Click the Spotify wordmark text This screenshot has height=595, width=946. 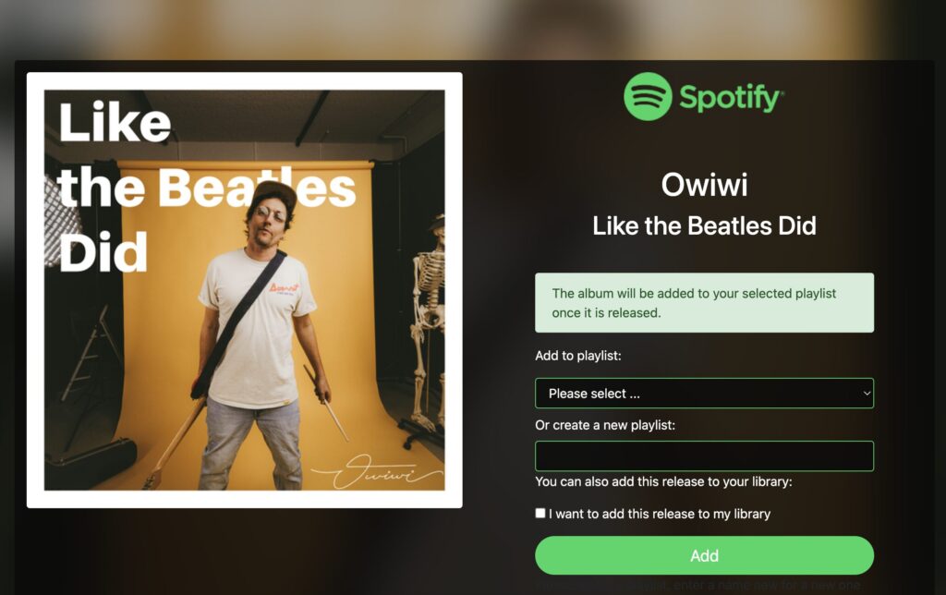coord(732,98)
